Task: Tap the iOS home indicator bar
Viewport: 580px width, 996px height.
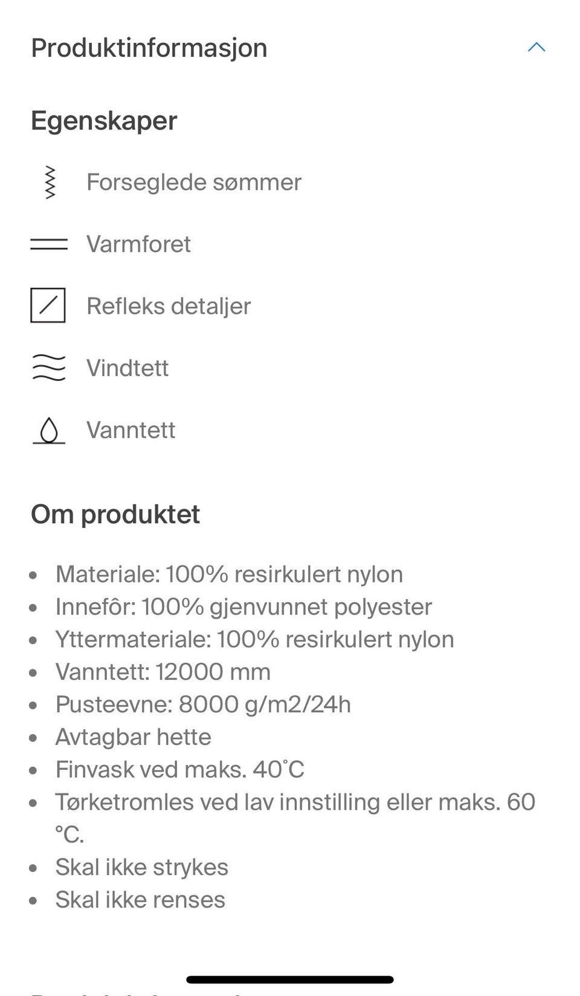Action: [x=290, y=979]
